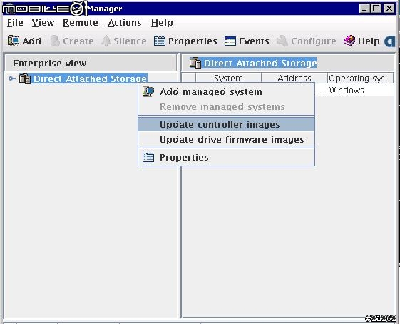400x324 pixels.
Task: Click the Enterprise view panel header
Action: click(91, 63)
